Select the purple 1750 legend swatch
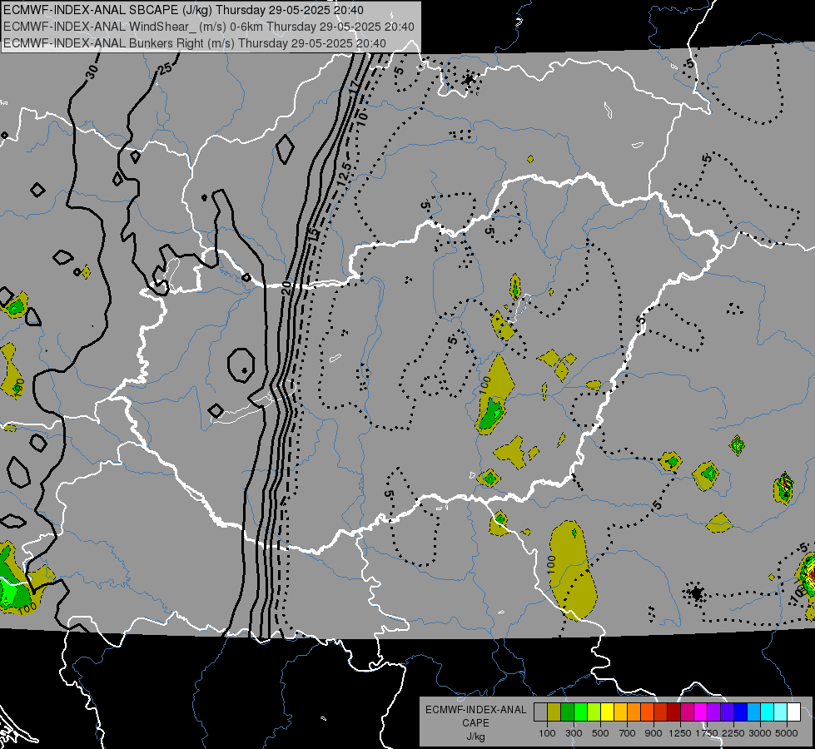815x749 pixels. click(x=714, y=712)
